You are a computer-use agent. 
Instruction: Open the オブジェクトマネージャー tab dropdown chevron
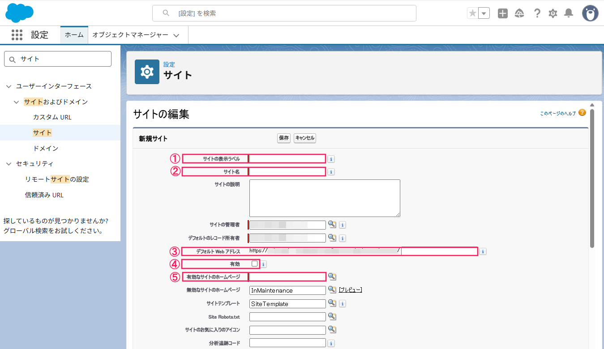click(x=176, y=35)
